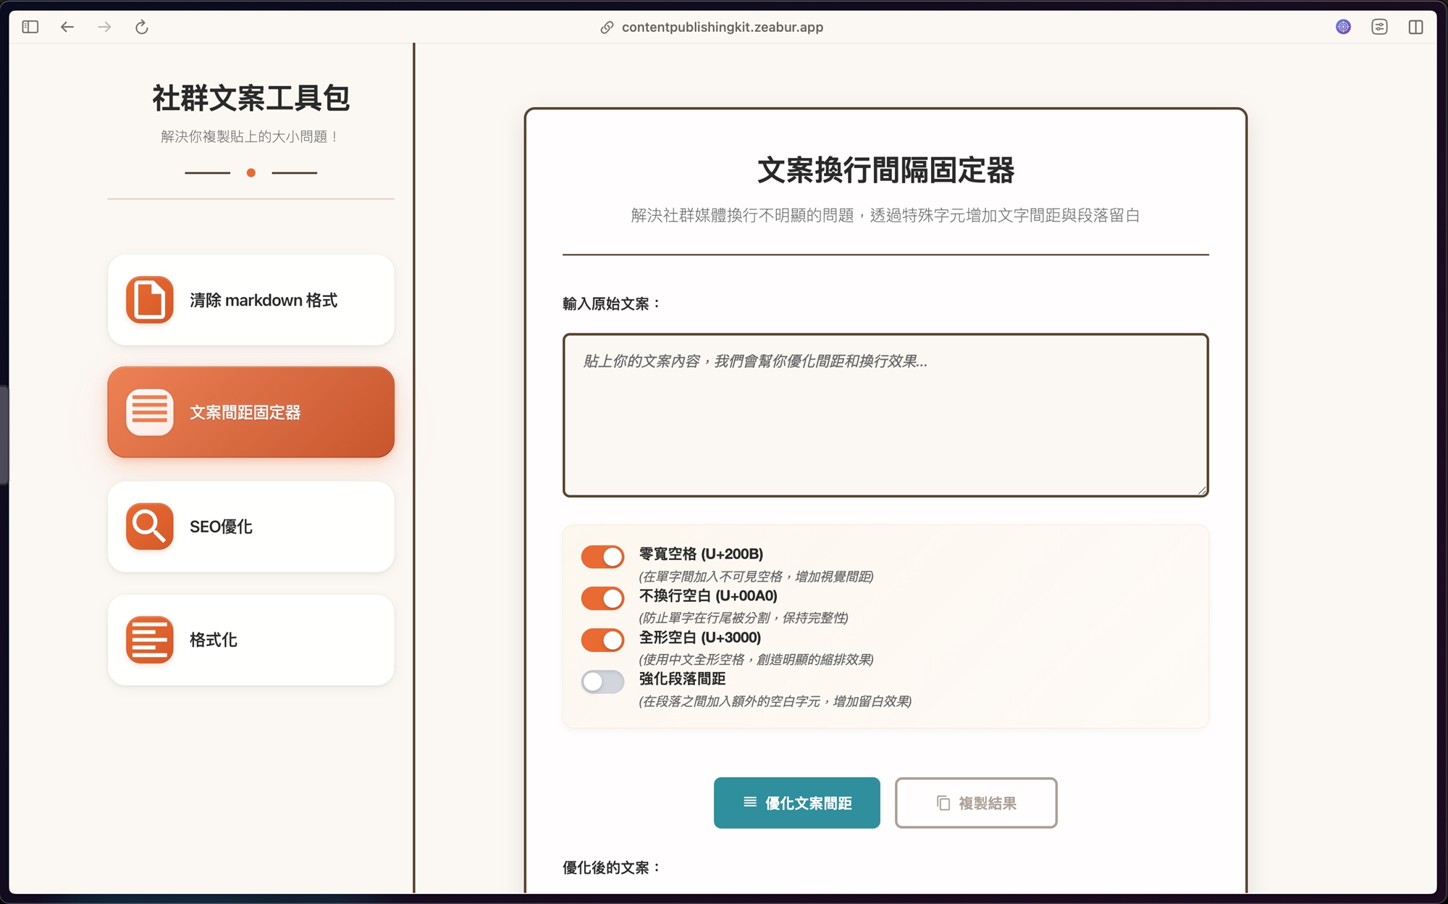1448x904 pixels.
Task: Switch to the SEO優化 tool
Action: pos(221,527)
